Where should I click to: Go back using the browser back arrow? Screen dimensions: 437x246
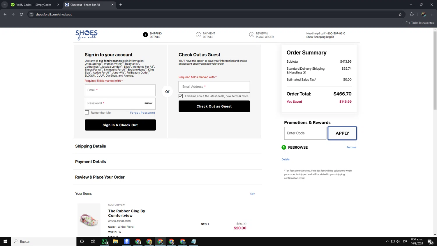click(x=5, y=14)
